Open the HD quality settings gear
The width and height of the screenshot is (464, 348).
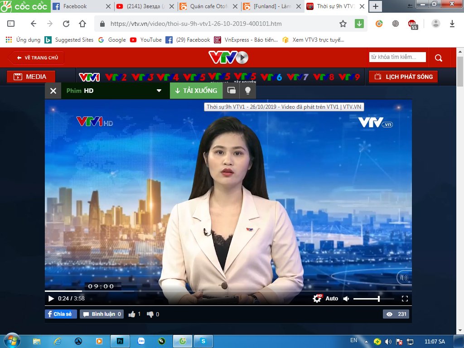(x=317, y=298)
